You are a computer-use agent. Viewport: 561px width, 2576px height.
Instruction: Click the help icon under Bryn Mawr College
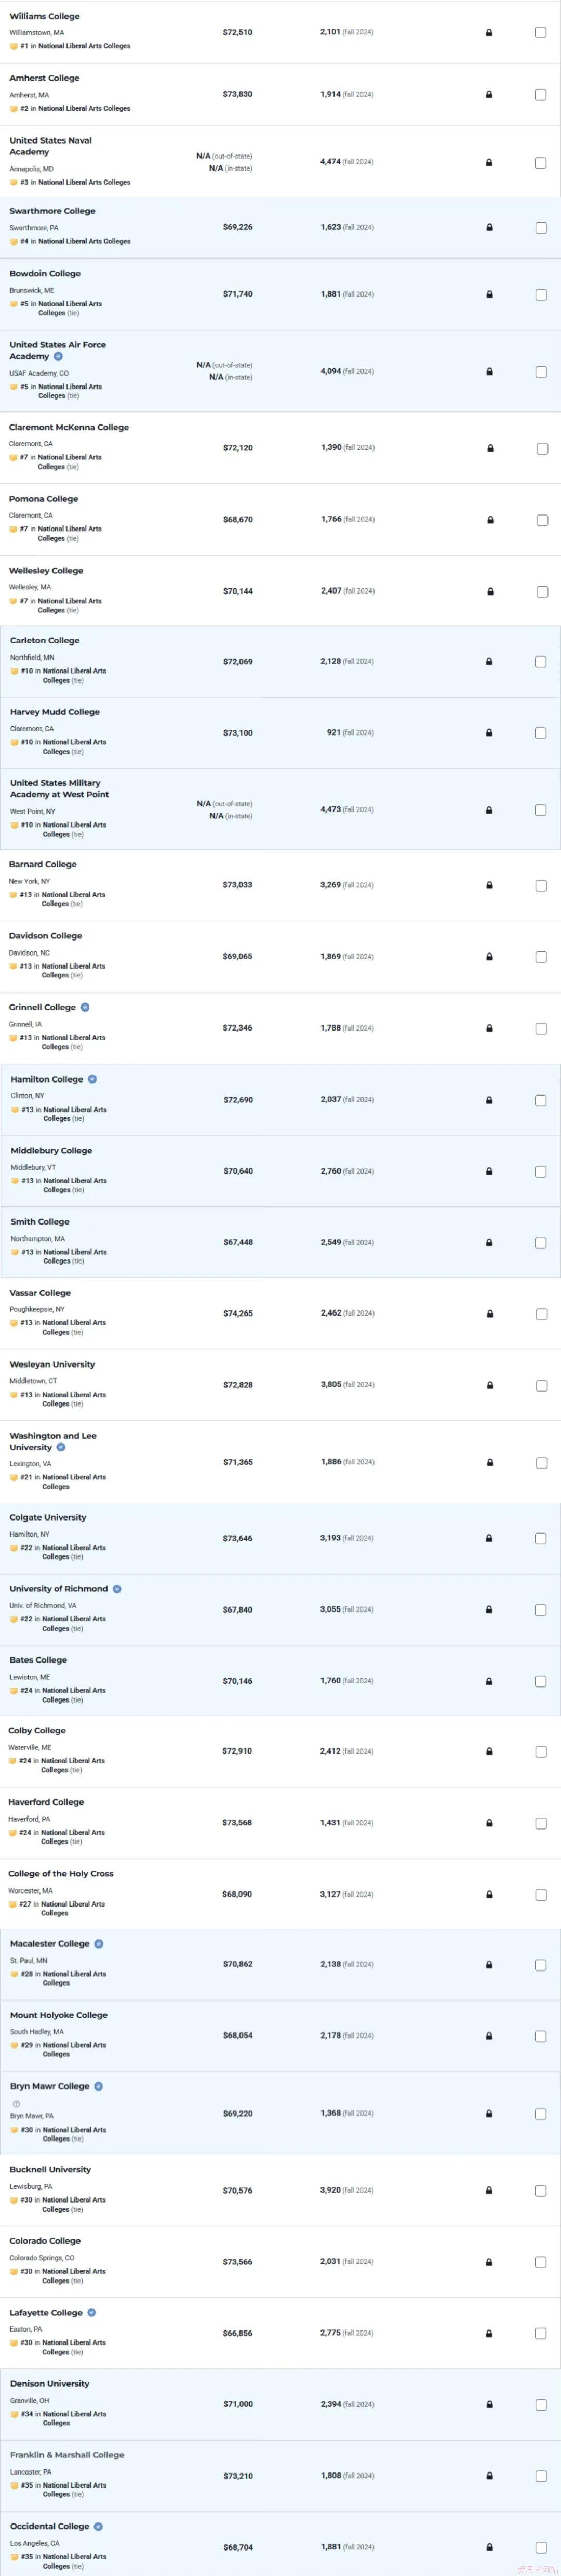click(16, 2103)
